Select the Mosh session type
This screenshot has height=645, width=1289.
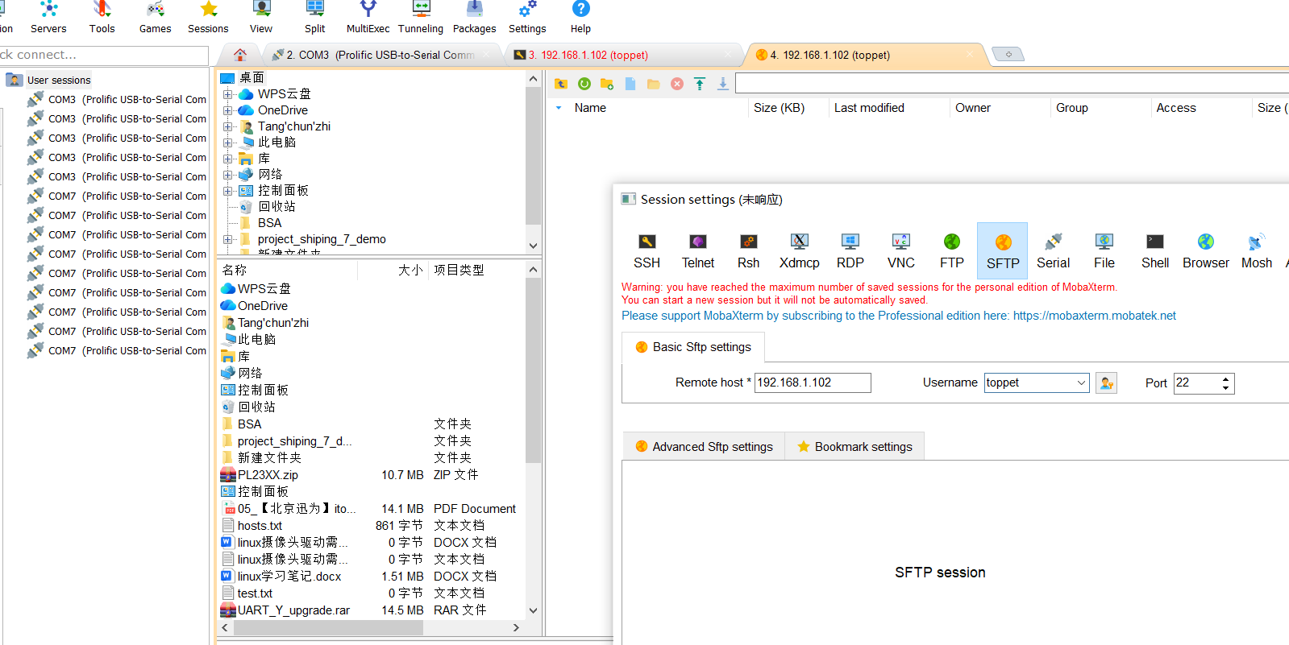(1257, 251)
